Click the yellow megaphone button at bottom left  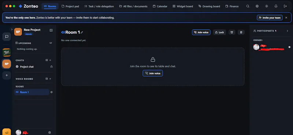point(7,132)
